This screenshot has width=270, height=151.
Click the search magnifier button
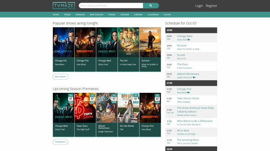pos(151,5)
